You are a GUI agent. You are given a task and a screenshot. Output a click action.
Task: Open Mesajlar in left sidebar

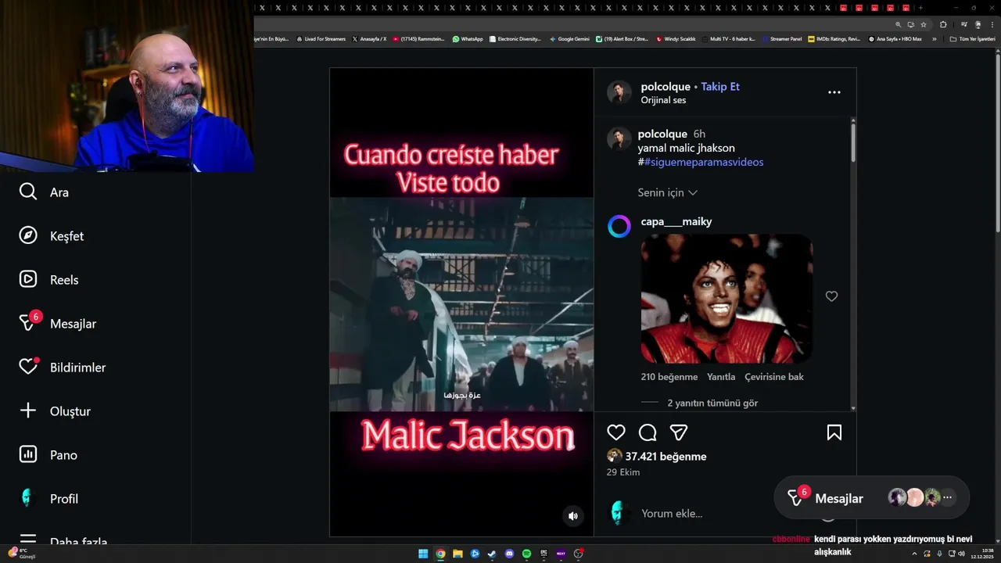coord(57,323)
